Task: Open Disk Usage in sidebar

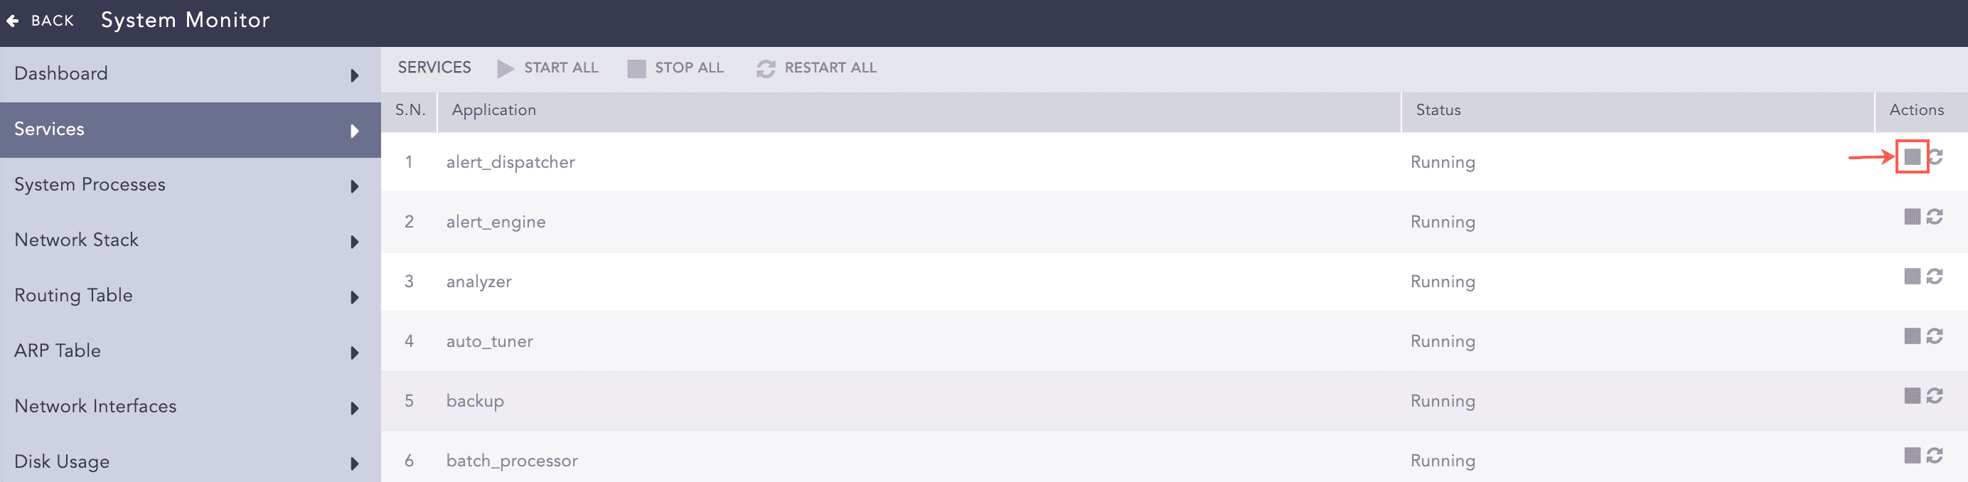Action: click(62, 461)
